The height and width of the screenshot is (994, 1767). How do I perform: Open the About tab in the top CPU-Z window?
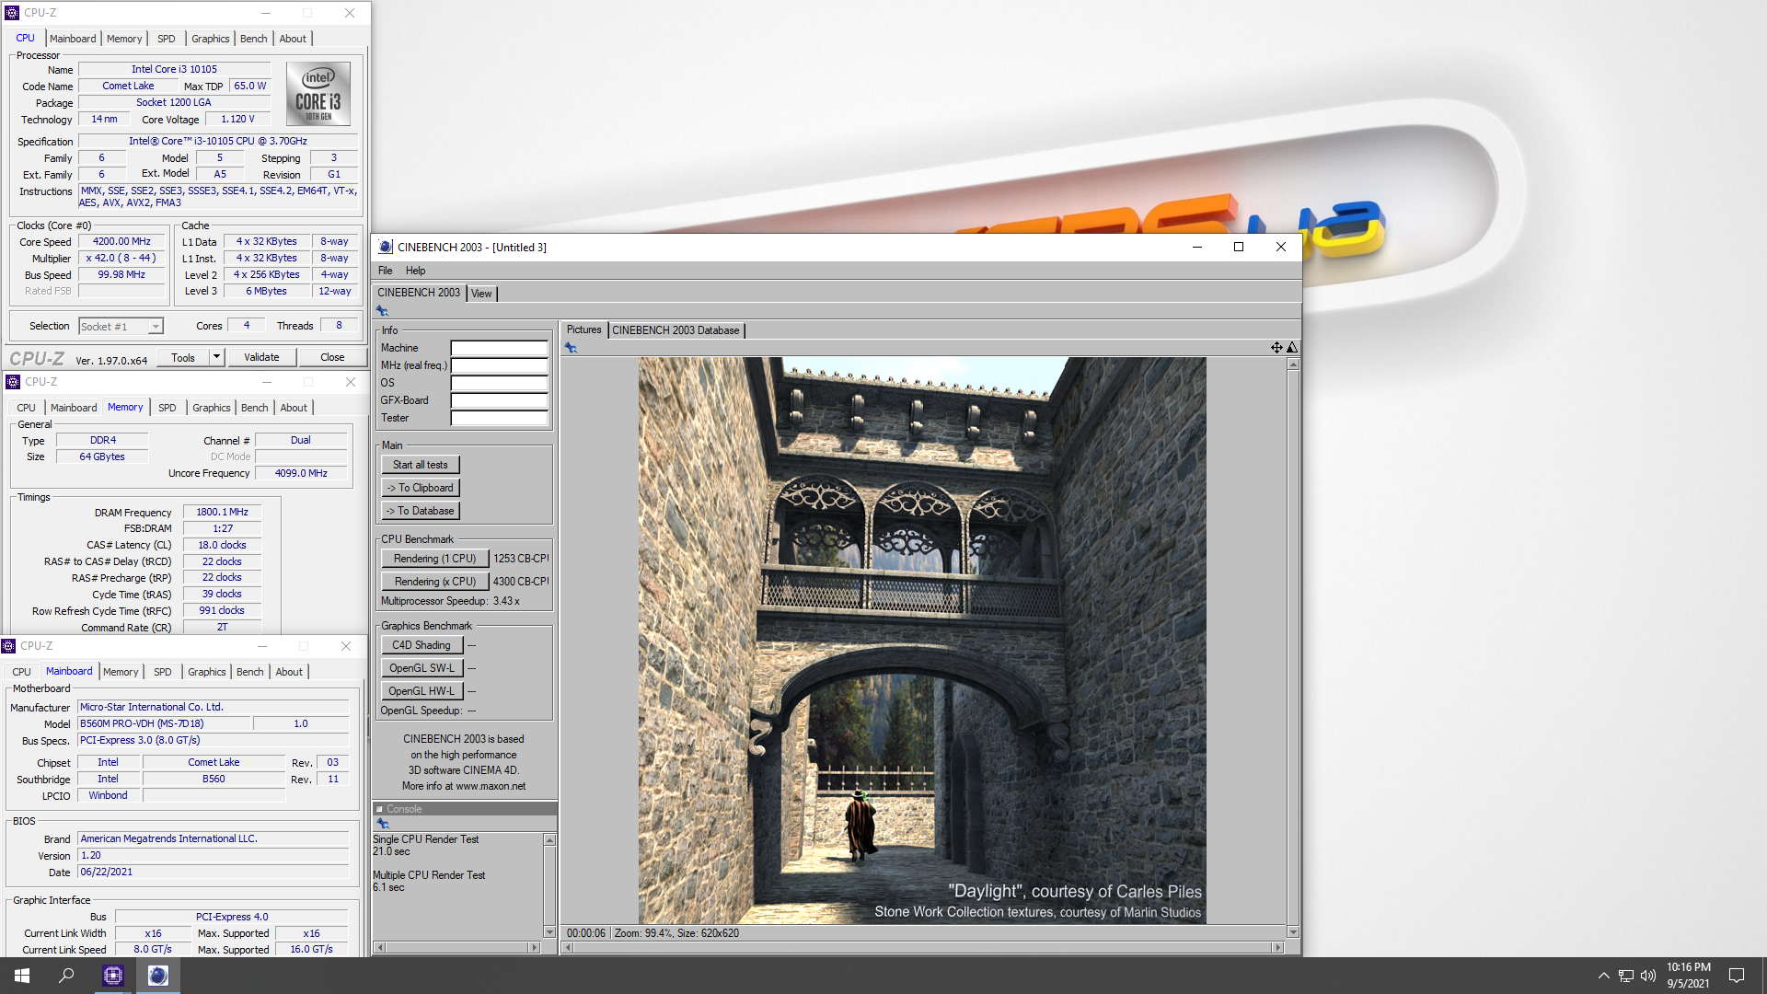coord(293,39)
